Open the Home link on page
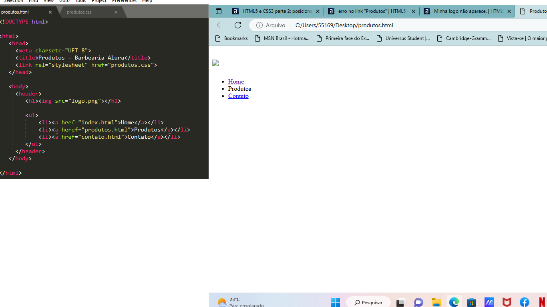The width and height of the screenshot is (547, 307). (236, 82)
